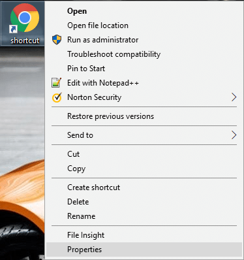Expand the Norton Security submenu arrow

point(234,97)
